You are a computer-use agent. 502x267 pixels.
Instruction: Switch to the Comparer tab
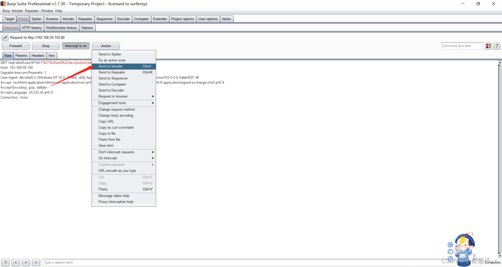click(142, 19)
